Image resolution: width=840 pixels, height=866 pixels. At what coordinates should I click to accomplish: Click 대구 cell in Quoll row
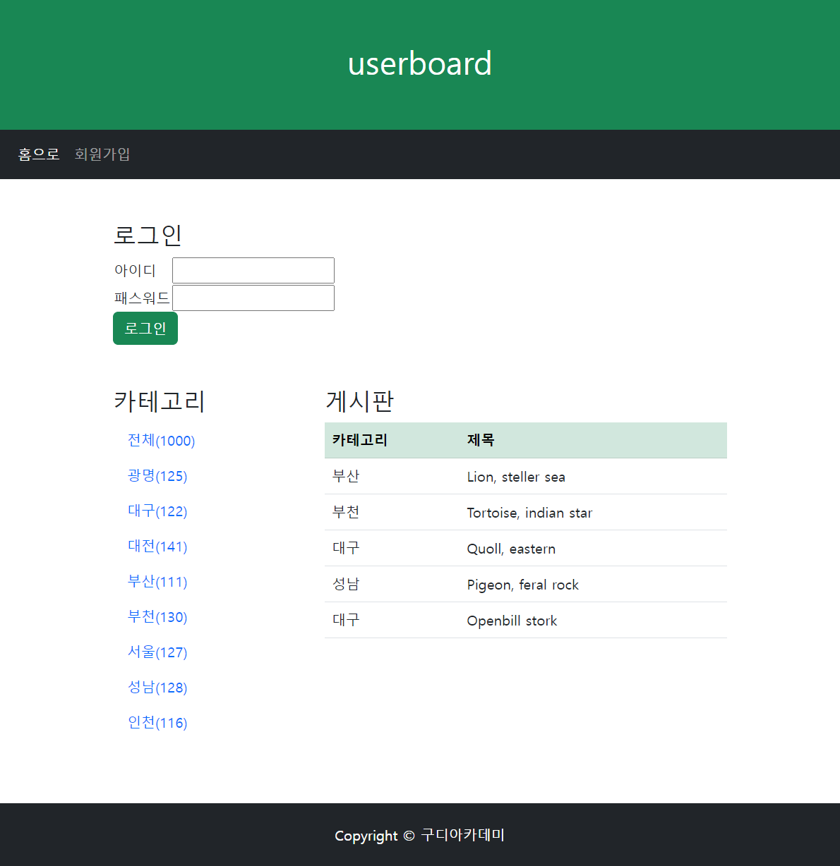346,549
